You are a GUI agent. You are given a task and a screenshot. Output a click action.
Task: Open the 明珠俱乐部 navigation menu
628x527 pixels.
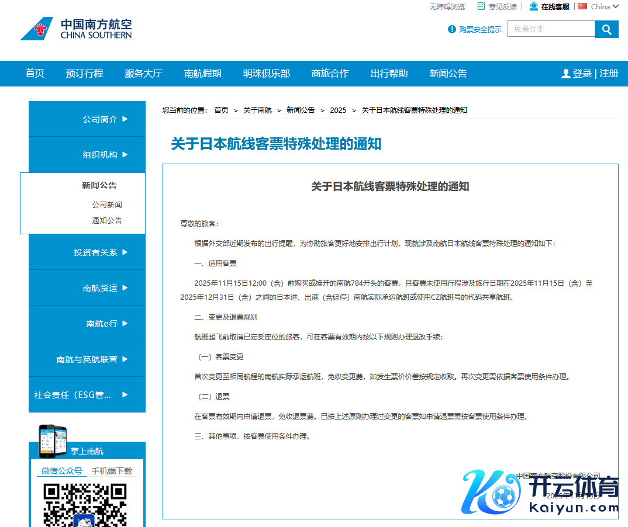pos(266,74)
